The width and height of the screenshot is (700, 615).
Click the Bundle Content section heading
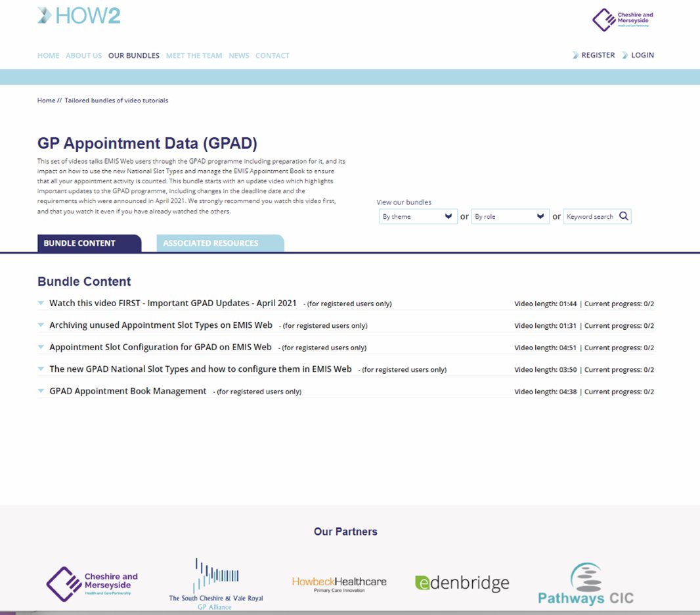84,281
